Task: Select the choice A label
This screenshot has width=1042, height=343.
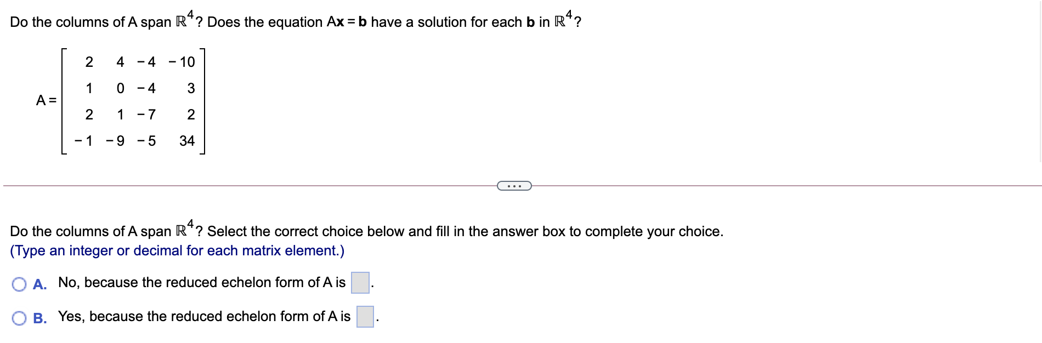Action: (x=40, y=284)
